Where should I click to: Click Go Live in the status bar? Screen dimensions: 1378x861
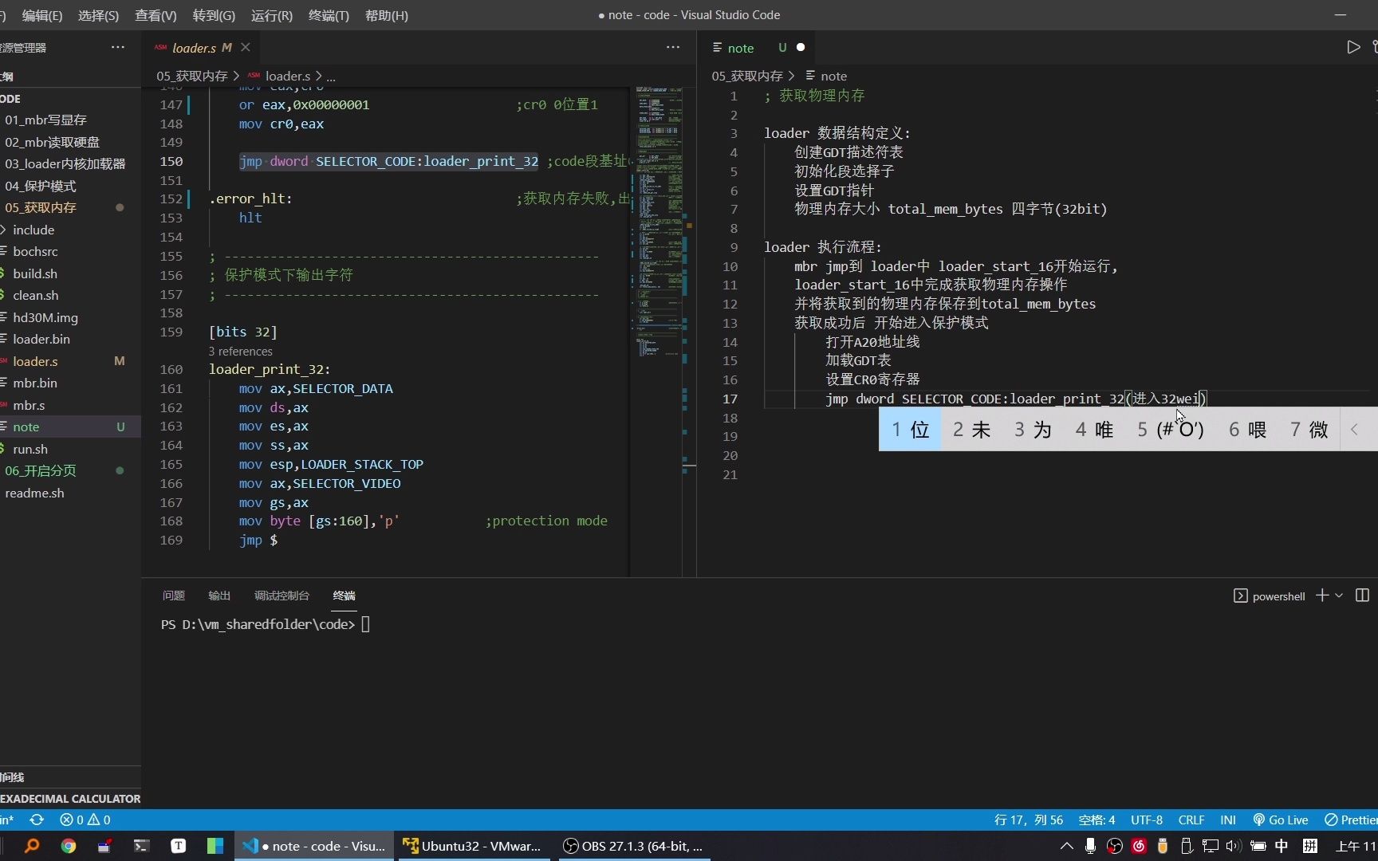(1281, 820)
